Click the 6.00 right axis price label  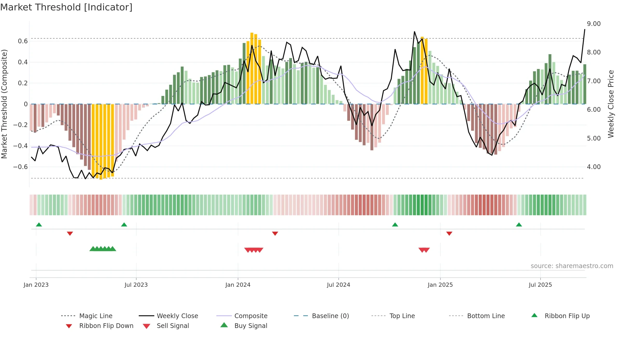[594, 110]
